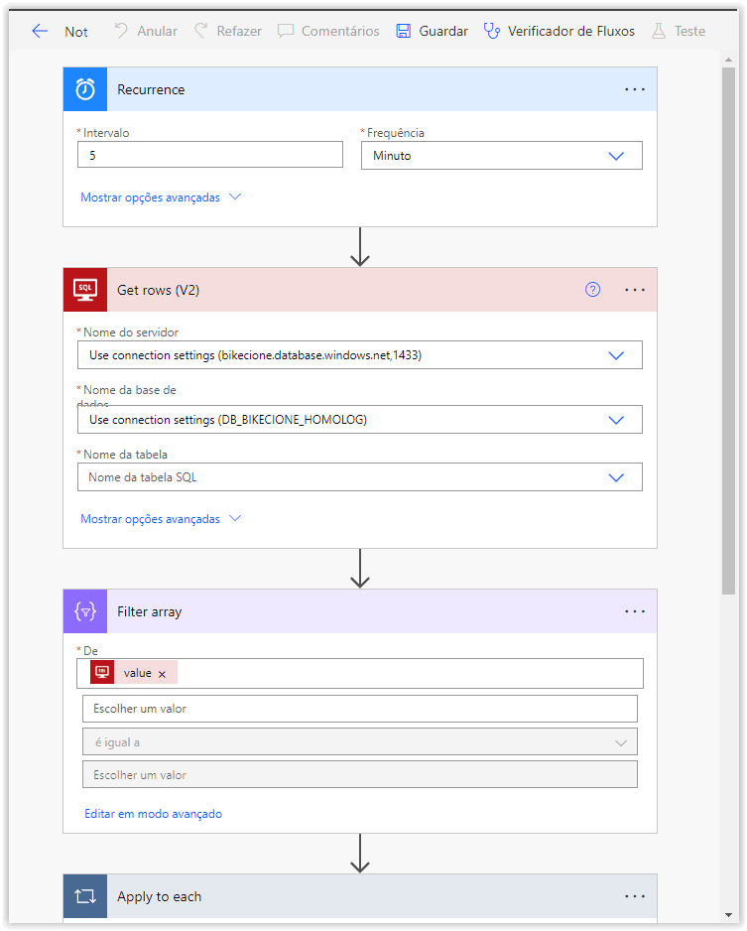747x931 pixels.
Task: Click the Teste toolbar label
Action: [689, 31]
